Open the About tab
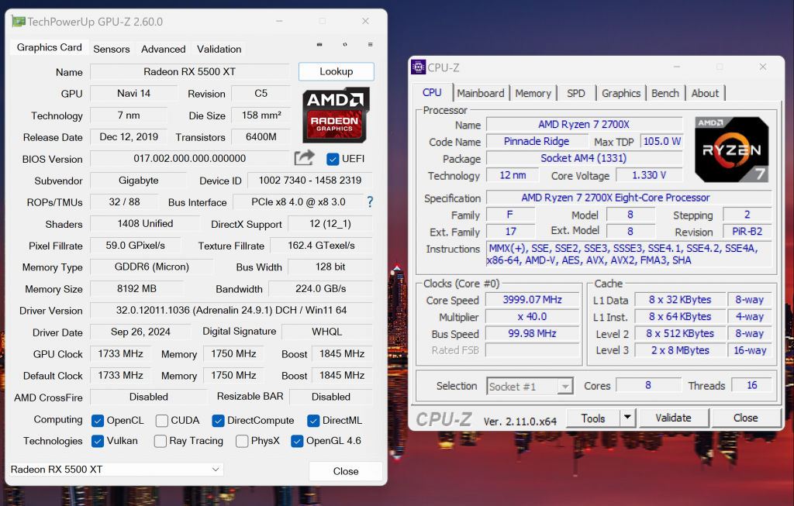 (x=705, y=94)
